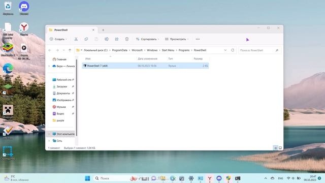The image size is (325, 183).
Task: Expand the OneDrive Вера node in sidebar
Action: tap(49, 66)
